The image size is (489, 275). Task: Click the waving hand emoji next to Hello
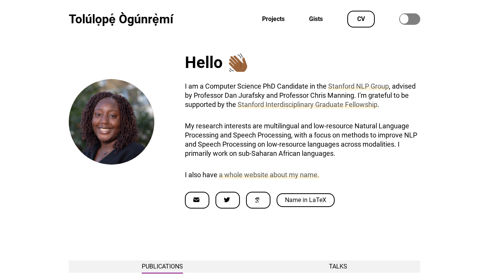238,63
